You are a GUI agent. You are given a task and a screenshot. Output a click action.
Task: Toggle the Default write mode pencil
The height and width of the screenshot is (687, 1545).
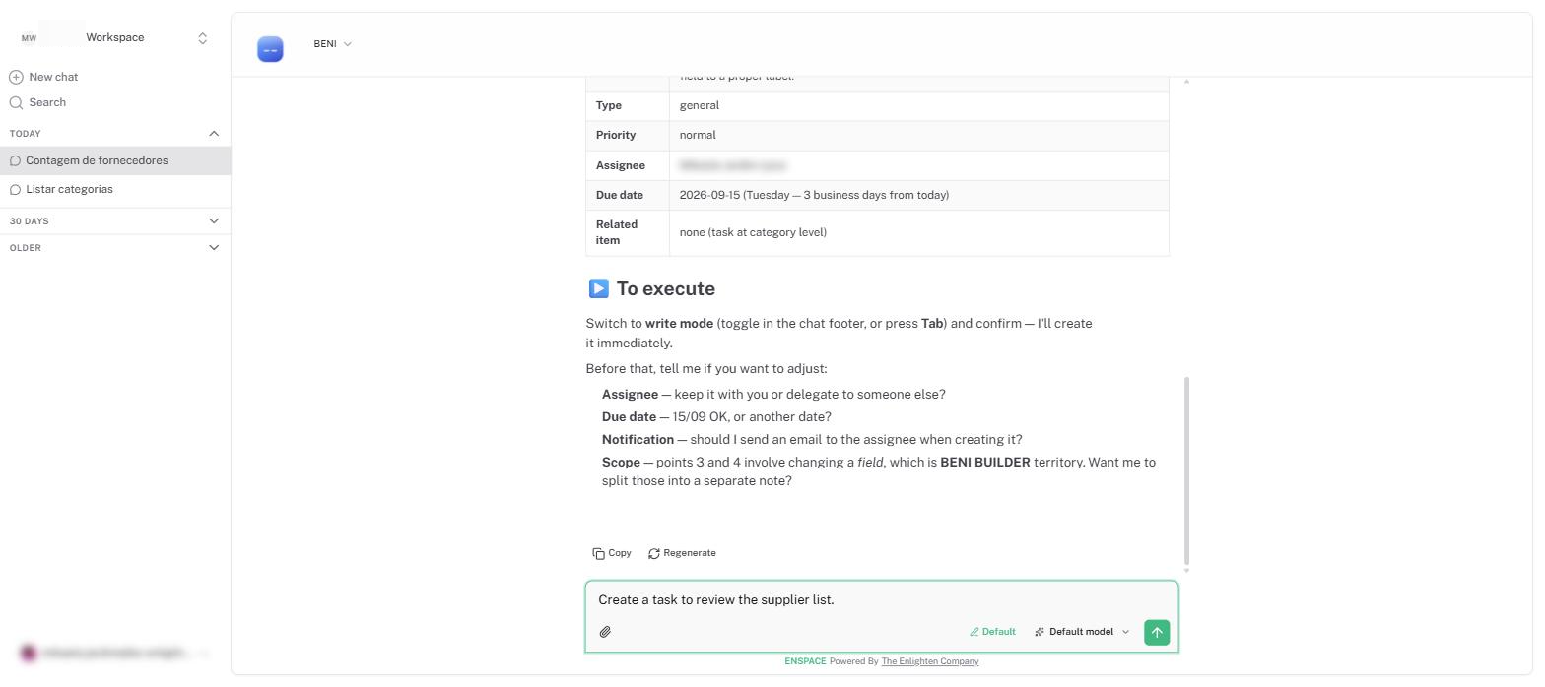point(992,632)
